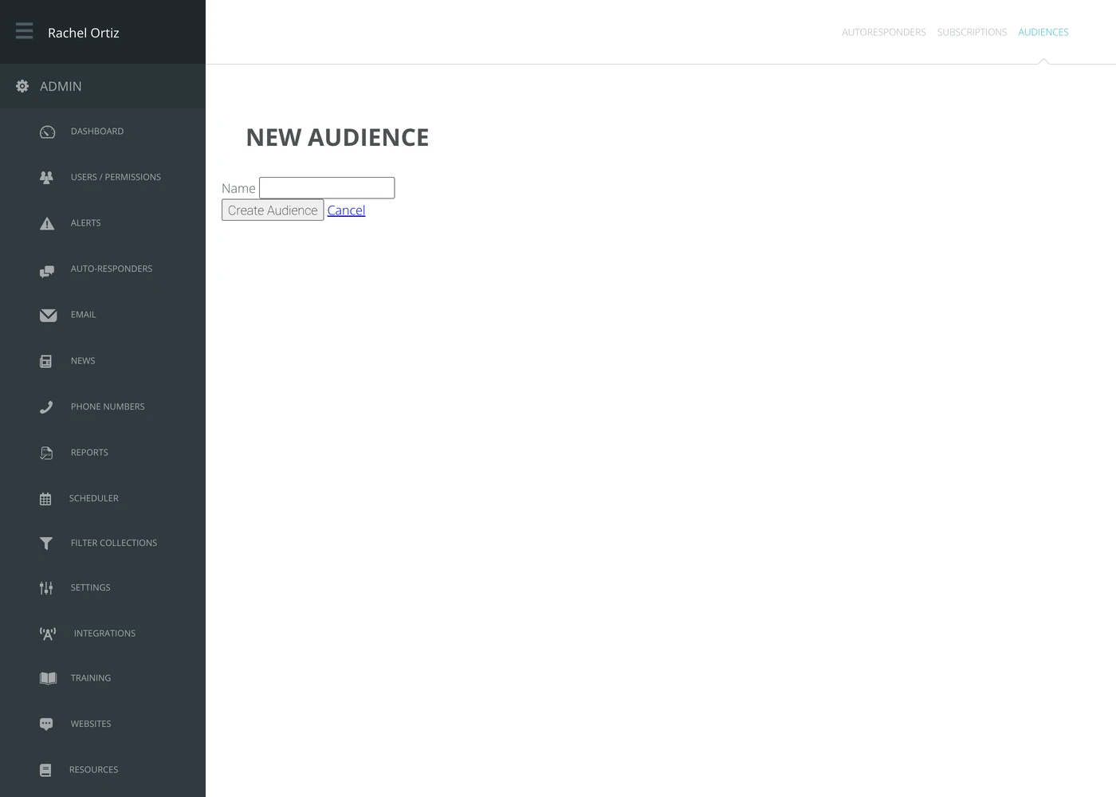Navigate to News sidebar item

83,361
